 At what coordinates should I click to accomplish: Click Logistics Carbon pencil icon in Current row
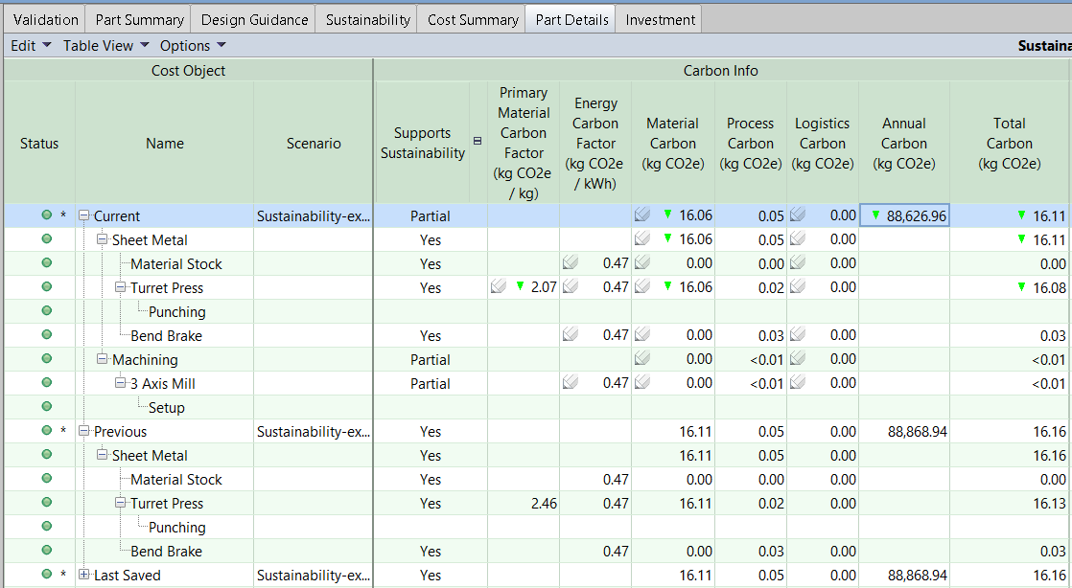tap(797, 215)
